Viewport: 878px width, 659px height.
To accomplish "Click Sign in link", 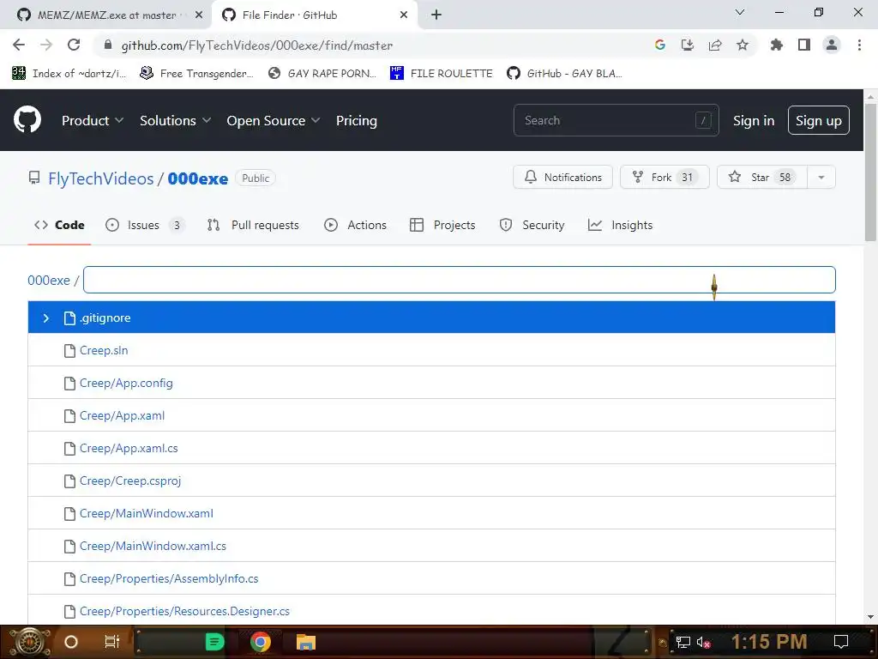I will point(753,120).
